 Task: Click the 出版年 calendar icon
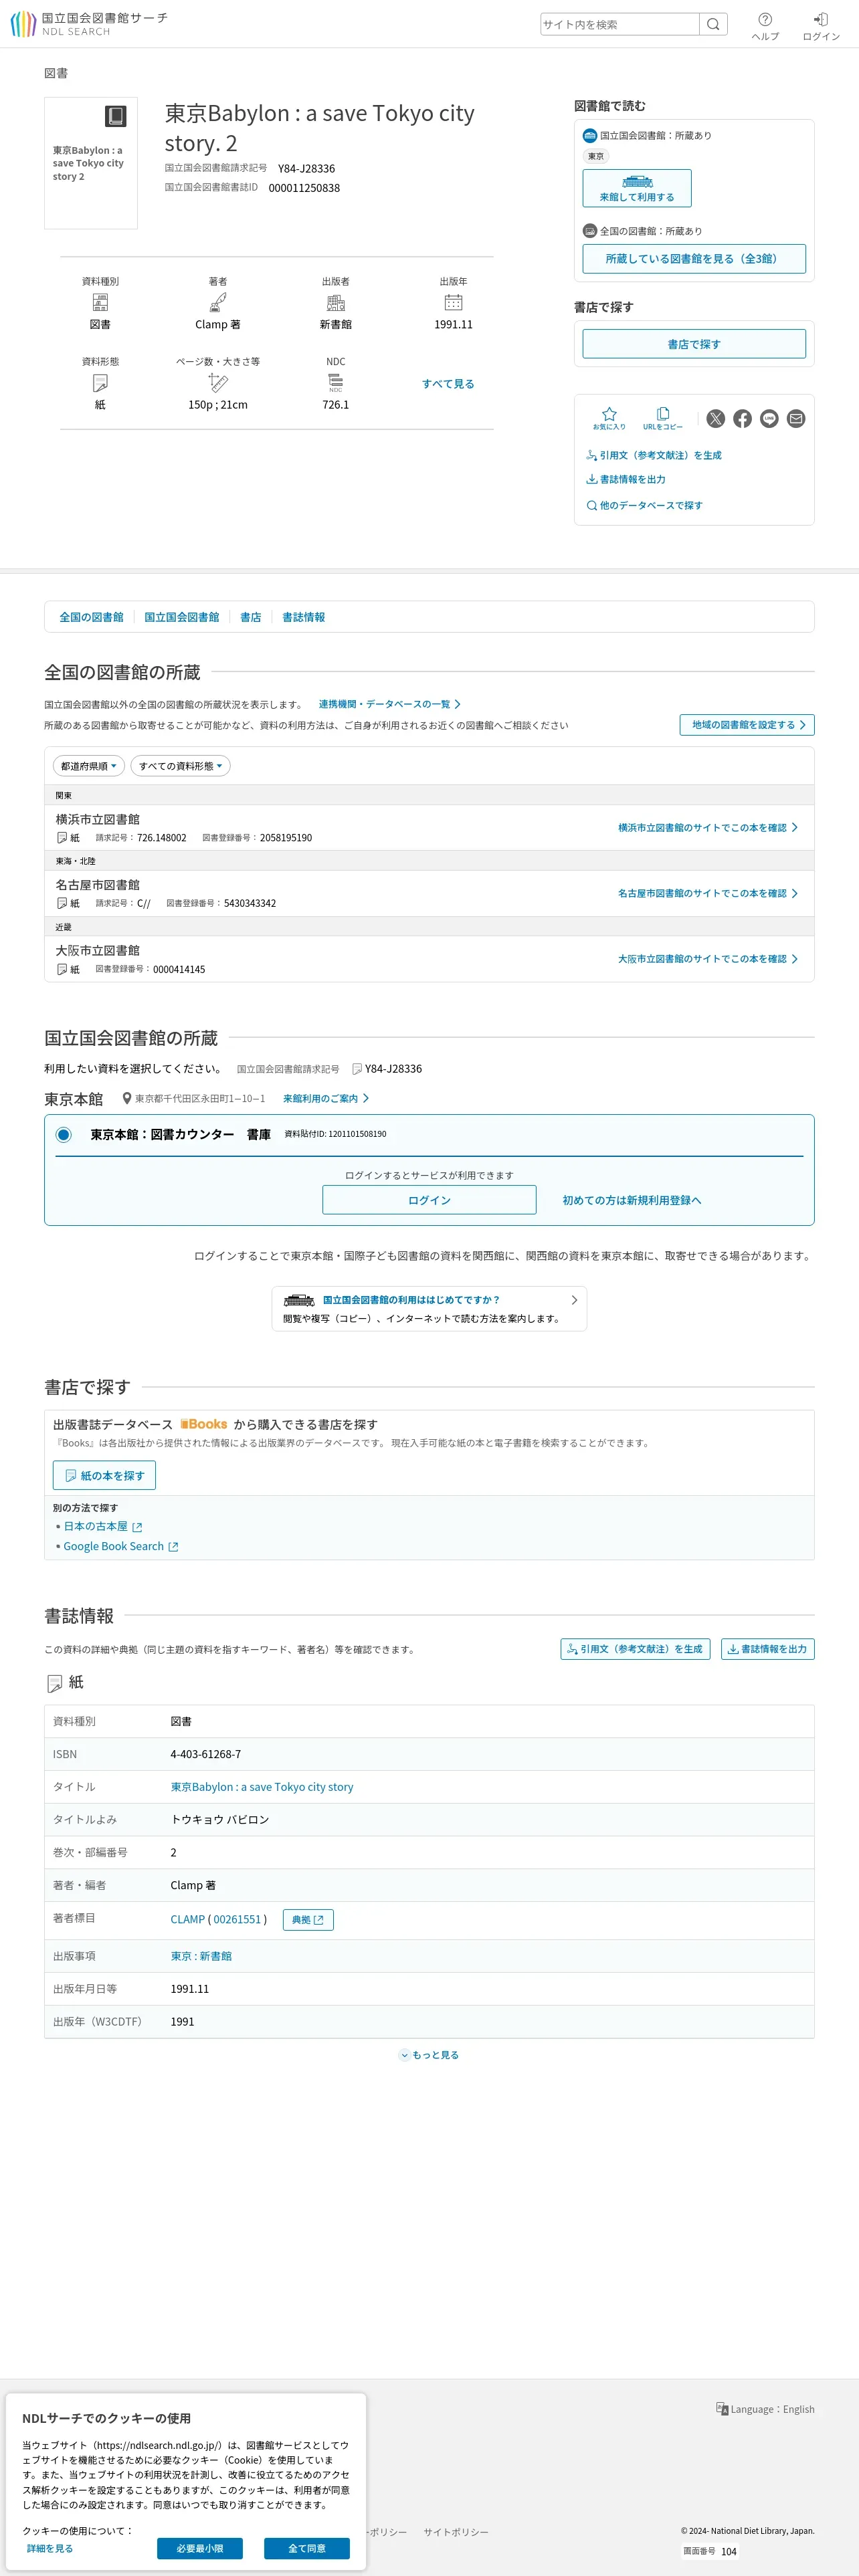(453, 302)
